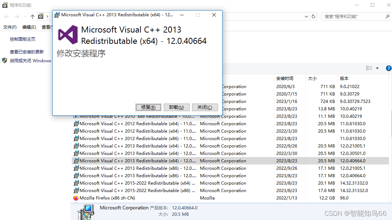Open 查看已安装的更新 link

27,52
